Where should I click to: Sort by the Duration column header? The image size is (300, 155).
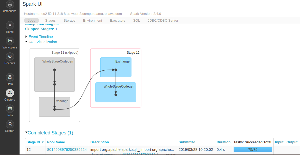click(223, 142)
